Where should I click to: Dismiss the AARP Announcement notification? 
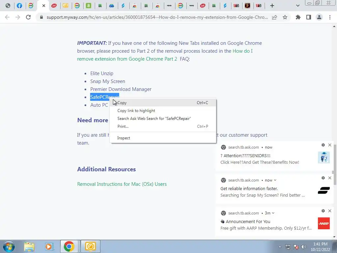(x=330, y=211)
